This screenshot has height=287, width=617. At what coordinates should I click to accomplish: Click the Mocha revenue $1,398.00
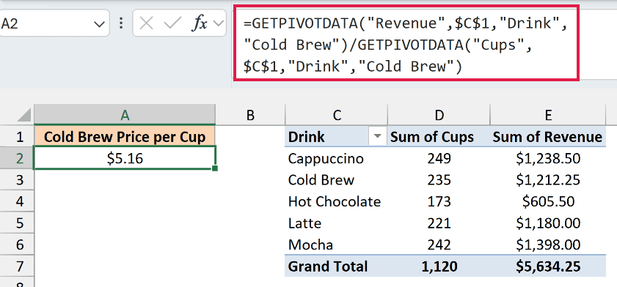pyautogui.click(x=548, y=245)
